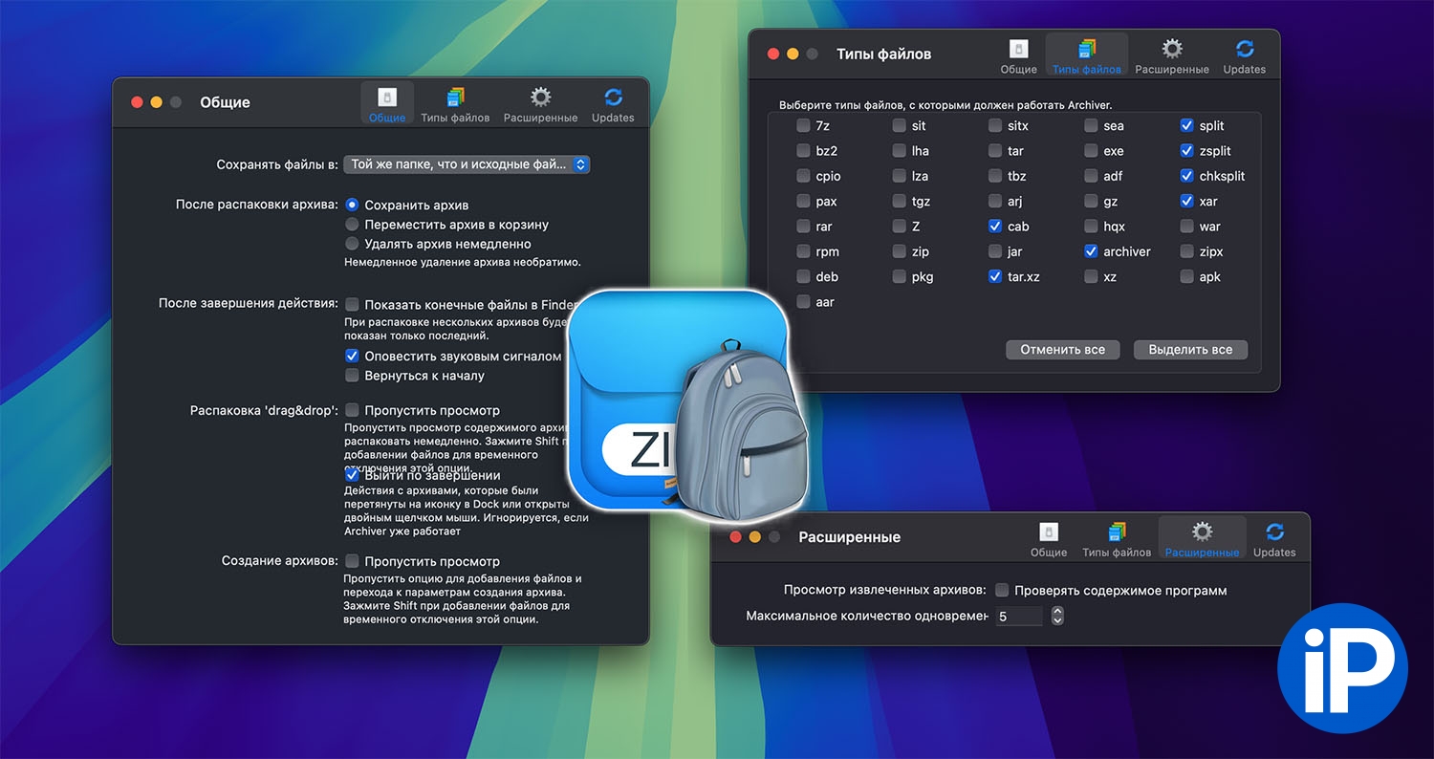Tick the pkg checkbox
1434x759 pixels.
[900, 276]
